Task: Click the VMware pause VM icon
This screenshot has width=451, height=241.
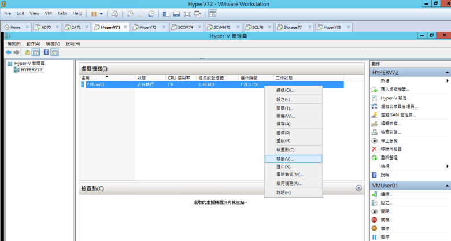Action: tap(94, 13)
